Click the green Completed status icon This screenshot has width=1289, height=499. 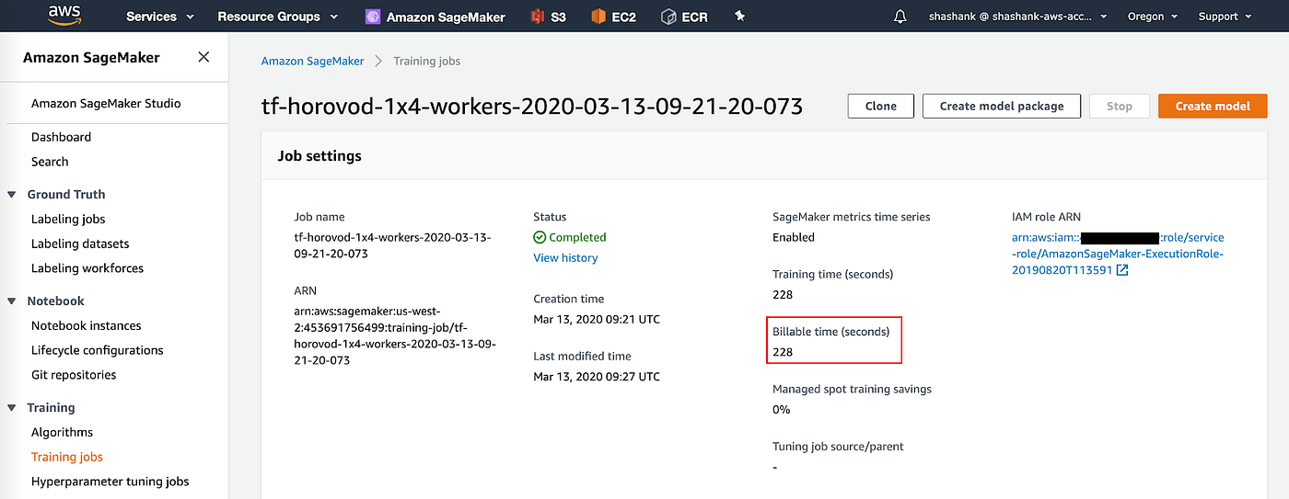(x=540, y=237)
